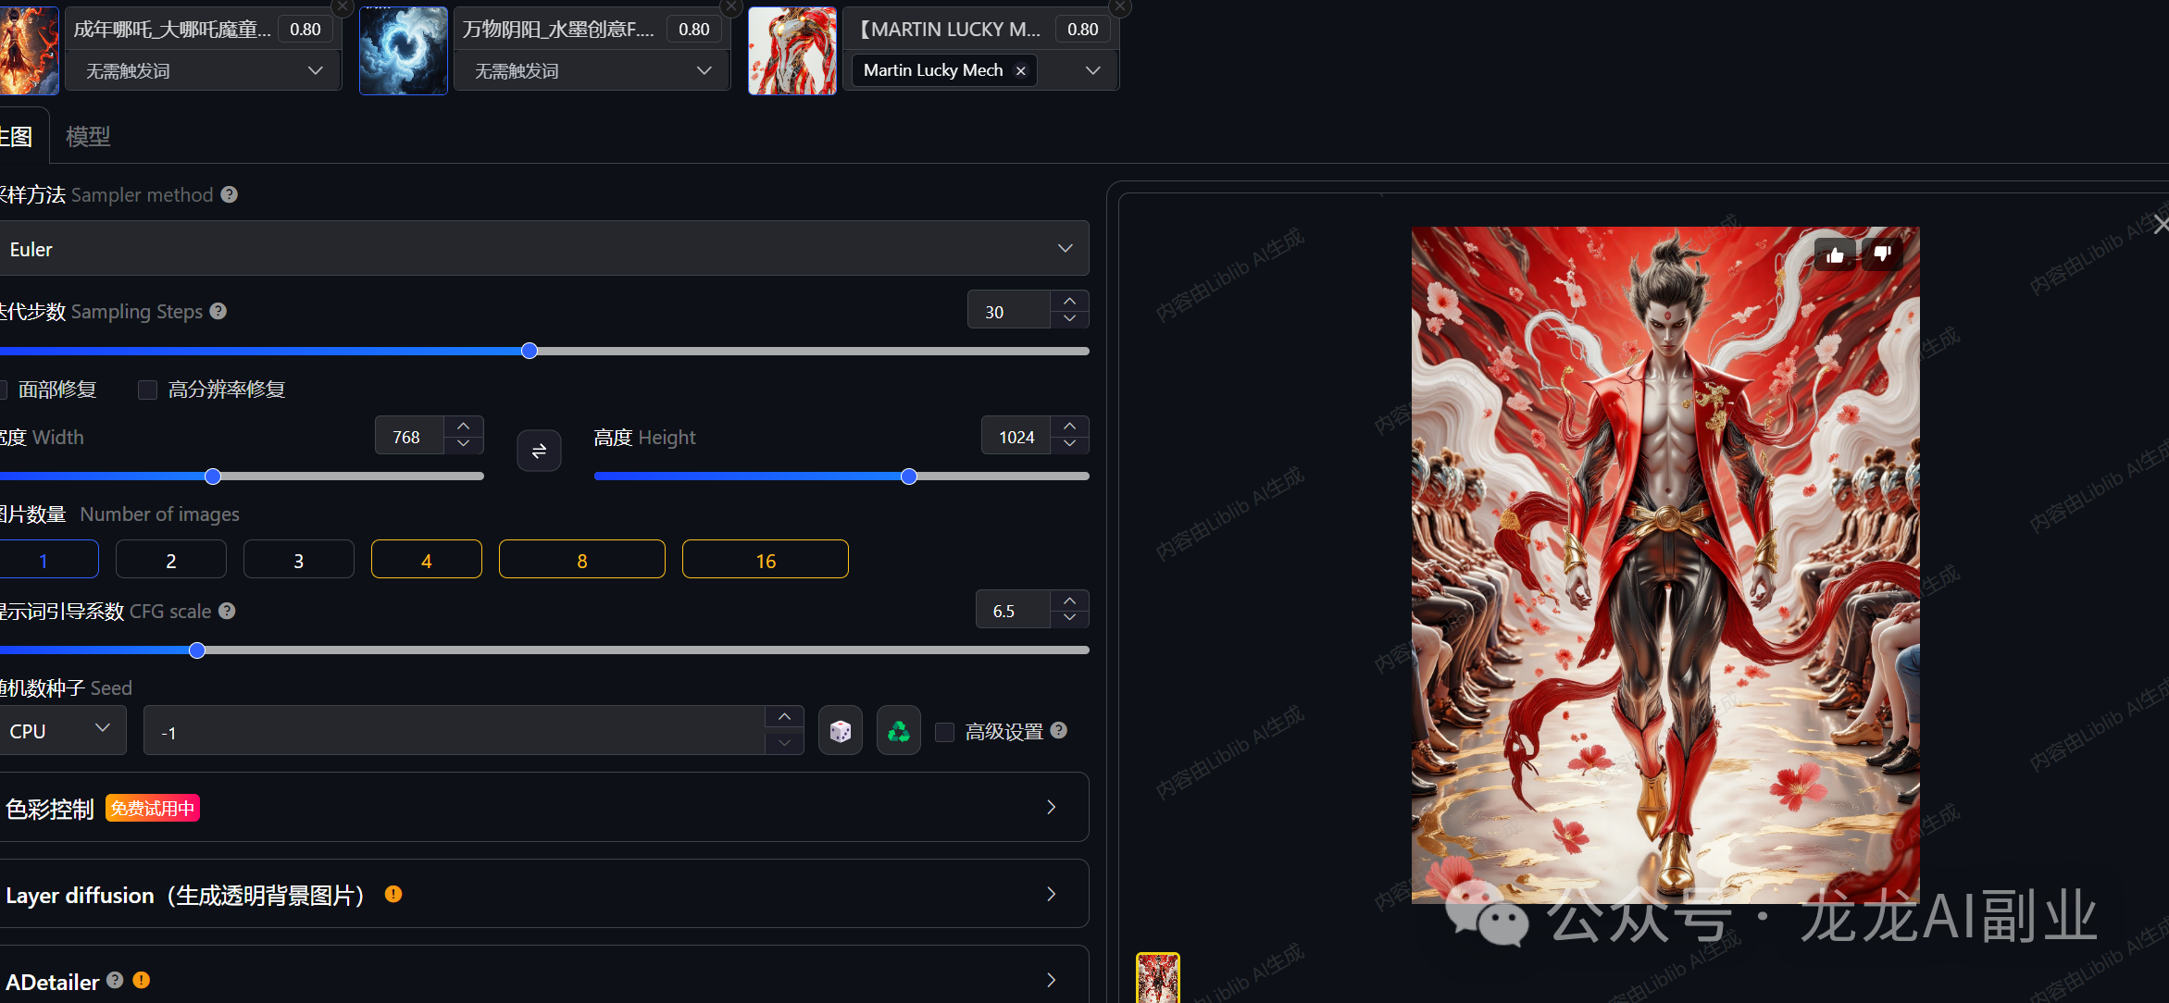The height and width of the screenshot is (1003, 2169).
Task: Select 4 as number of images
Action: point(426,560)
